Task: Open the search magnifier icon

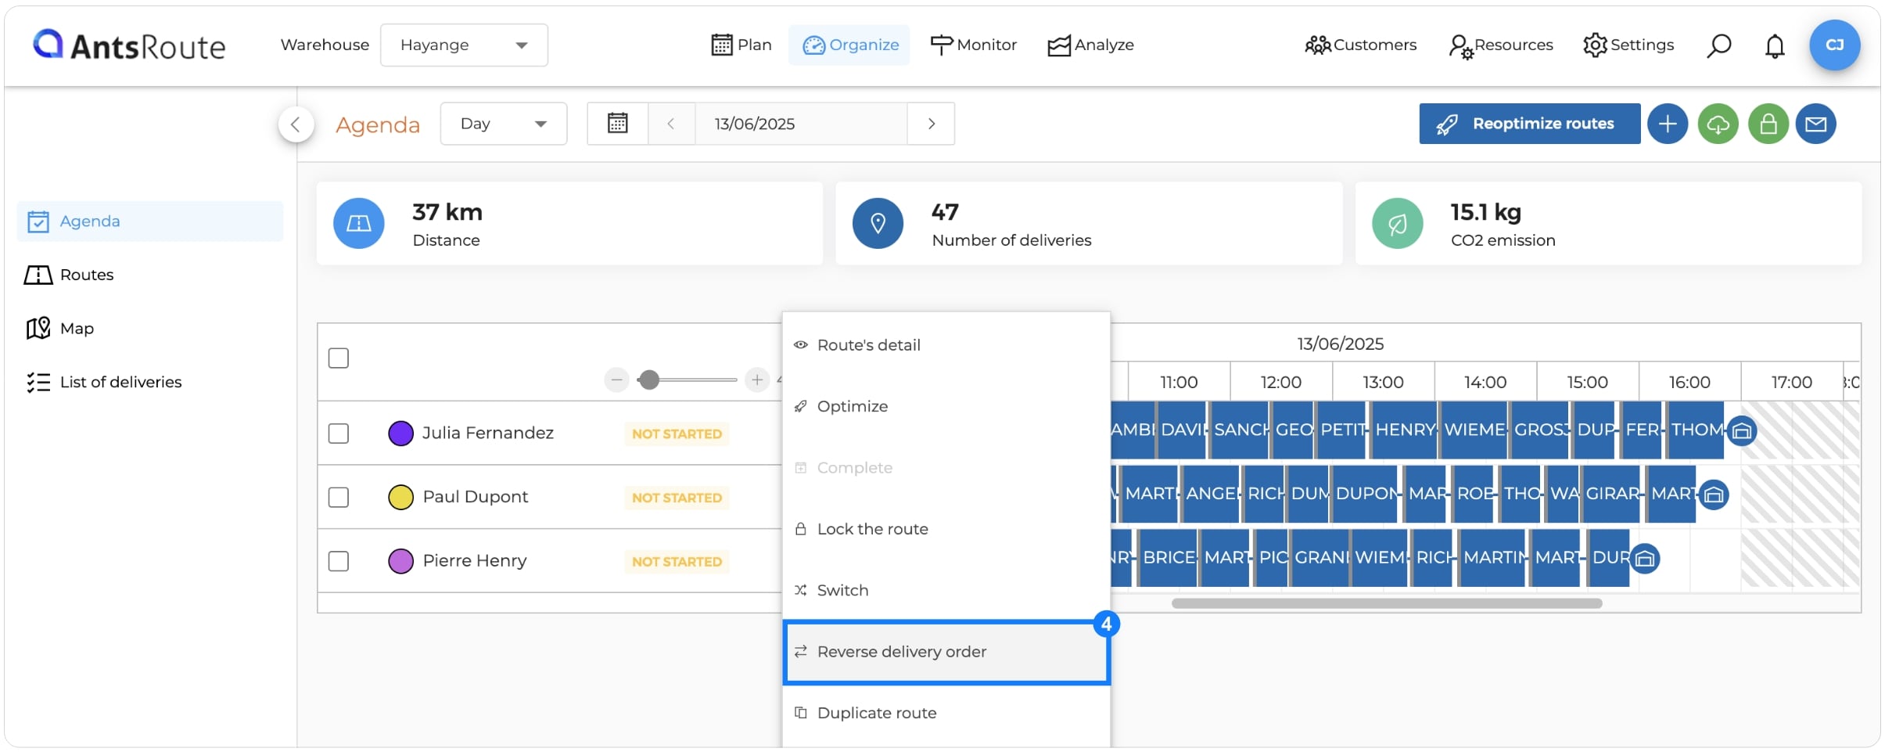Action: pos(1718,45)
